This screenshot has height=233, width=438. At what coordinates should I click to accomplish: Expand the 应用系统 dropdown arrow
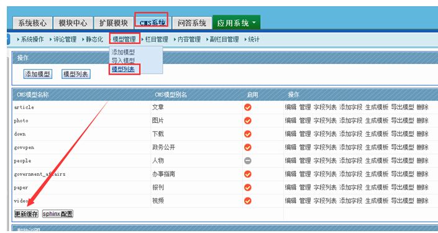coord(254,22)
